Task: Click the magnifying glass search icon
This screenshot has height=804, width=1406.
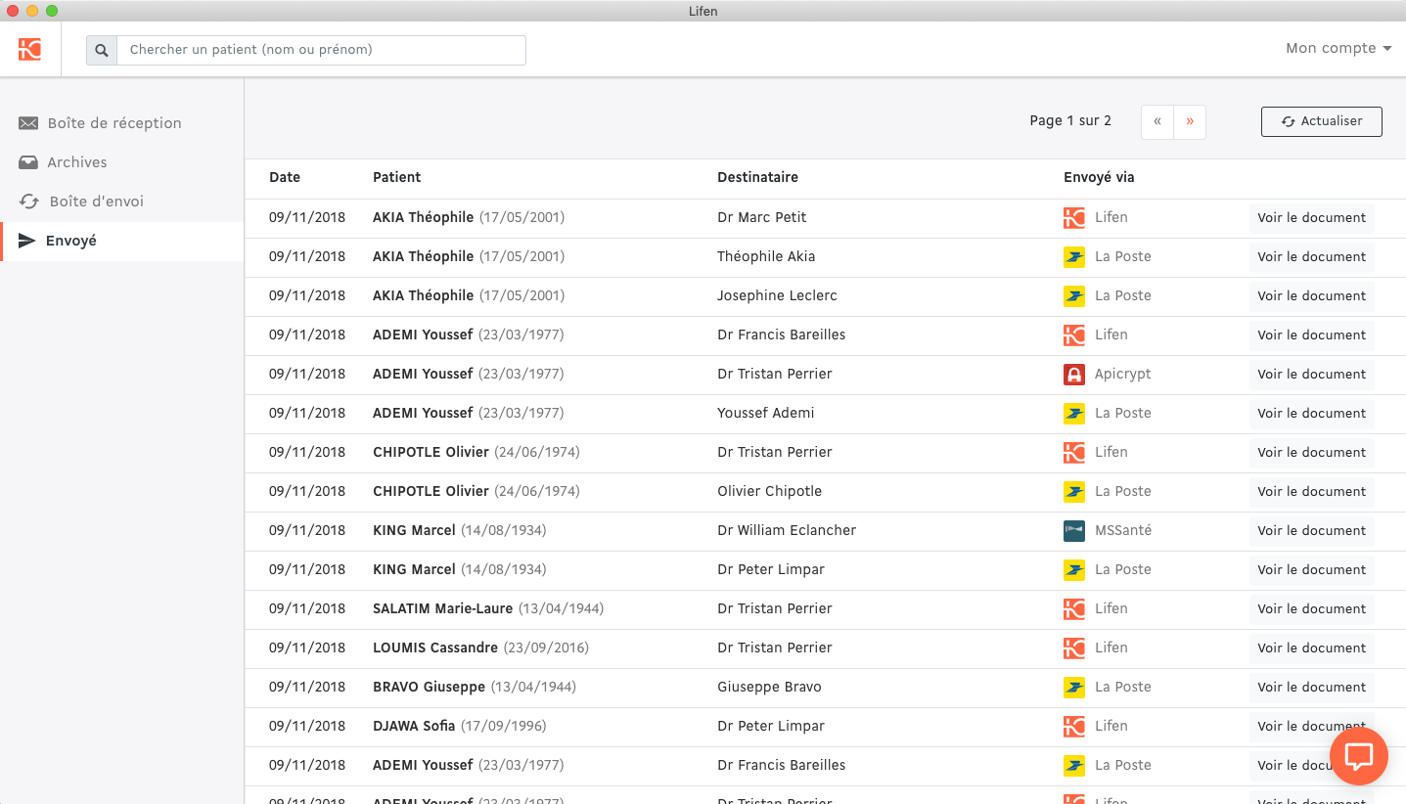Action: pyautogui.click(x=102, y=50)
